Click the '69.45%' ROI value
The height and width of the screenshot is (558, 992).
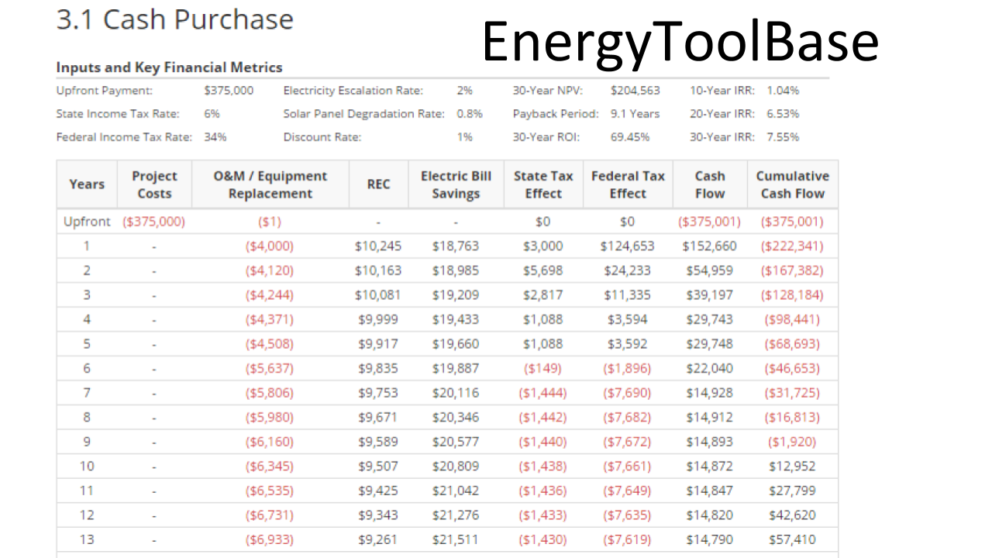pos(630,136)
